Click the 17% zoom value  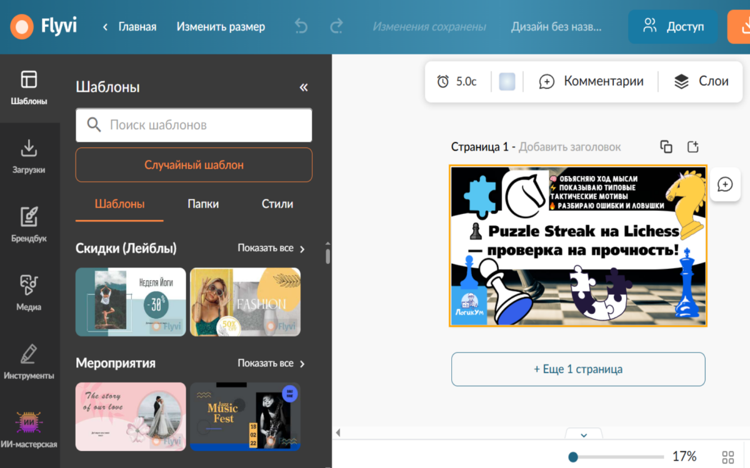(x=684, y=457)
